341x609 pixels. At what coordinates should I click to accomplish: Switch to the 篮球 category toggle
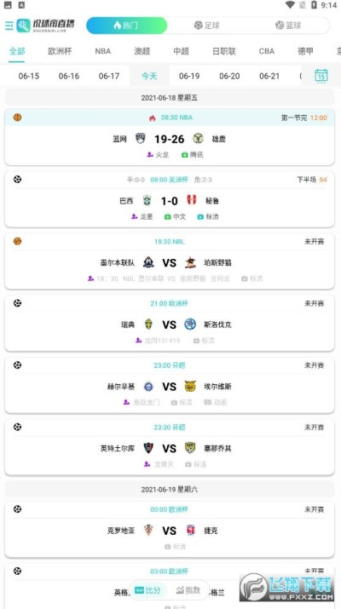point(288,26)
